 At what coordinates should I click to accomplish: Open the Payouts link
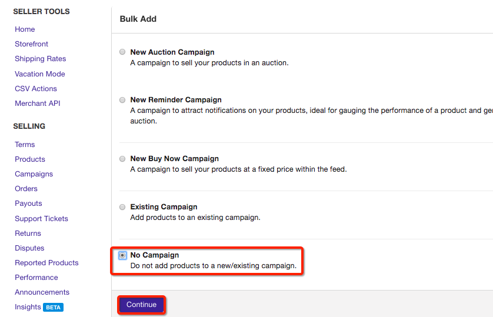(x=29, y=203)
